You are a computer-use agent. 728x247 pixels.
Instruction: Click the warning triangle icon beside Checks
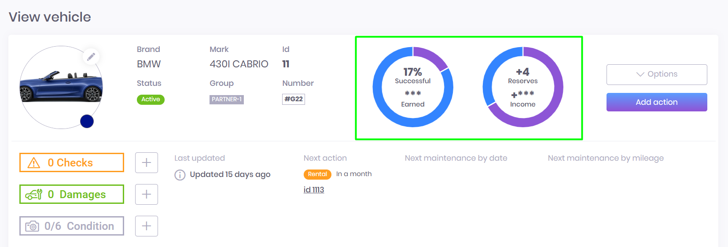click(34, 163)
